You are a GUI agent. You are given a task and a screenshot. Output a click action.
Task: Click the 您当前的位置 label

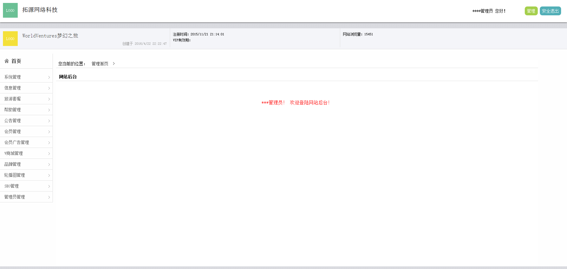(72, 64)
